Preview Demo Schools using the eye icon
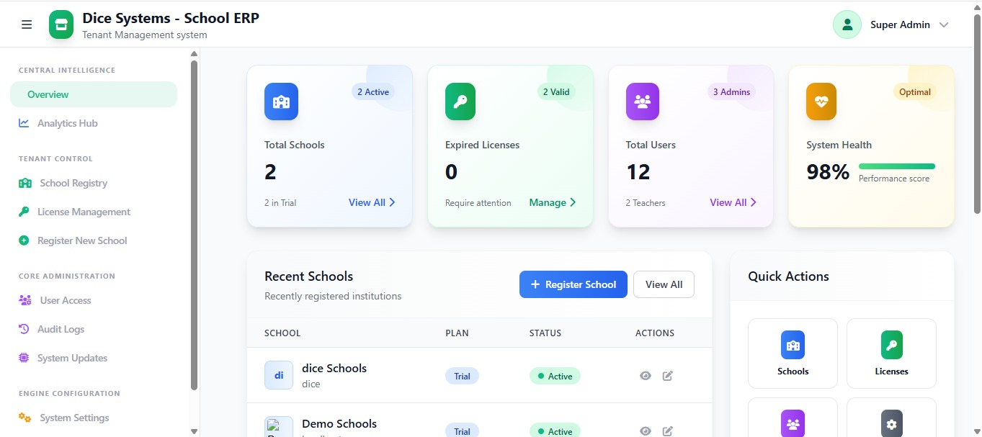 (x=645, y=430)
